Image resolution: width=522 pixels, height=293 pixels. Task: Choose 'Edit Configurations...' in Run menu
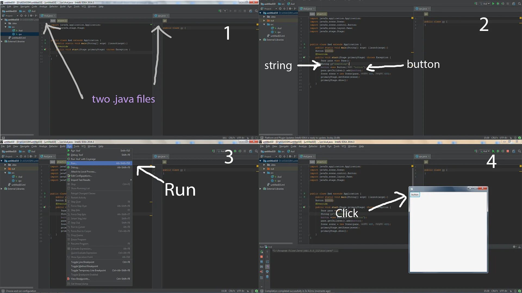click(x=82, y=176)
